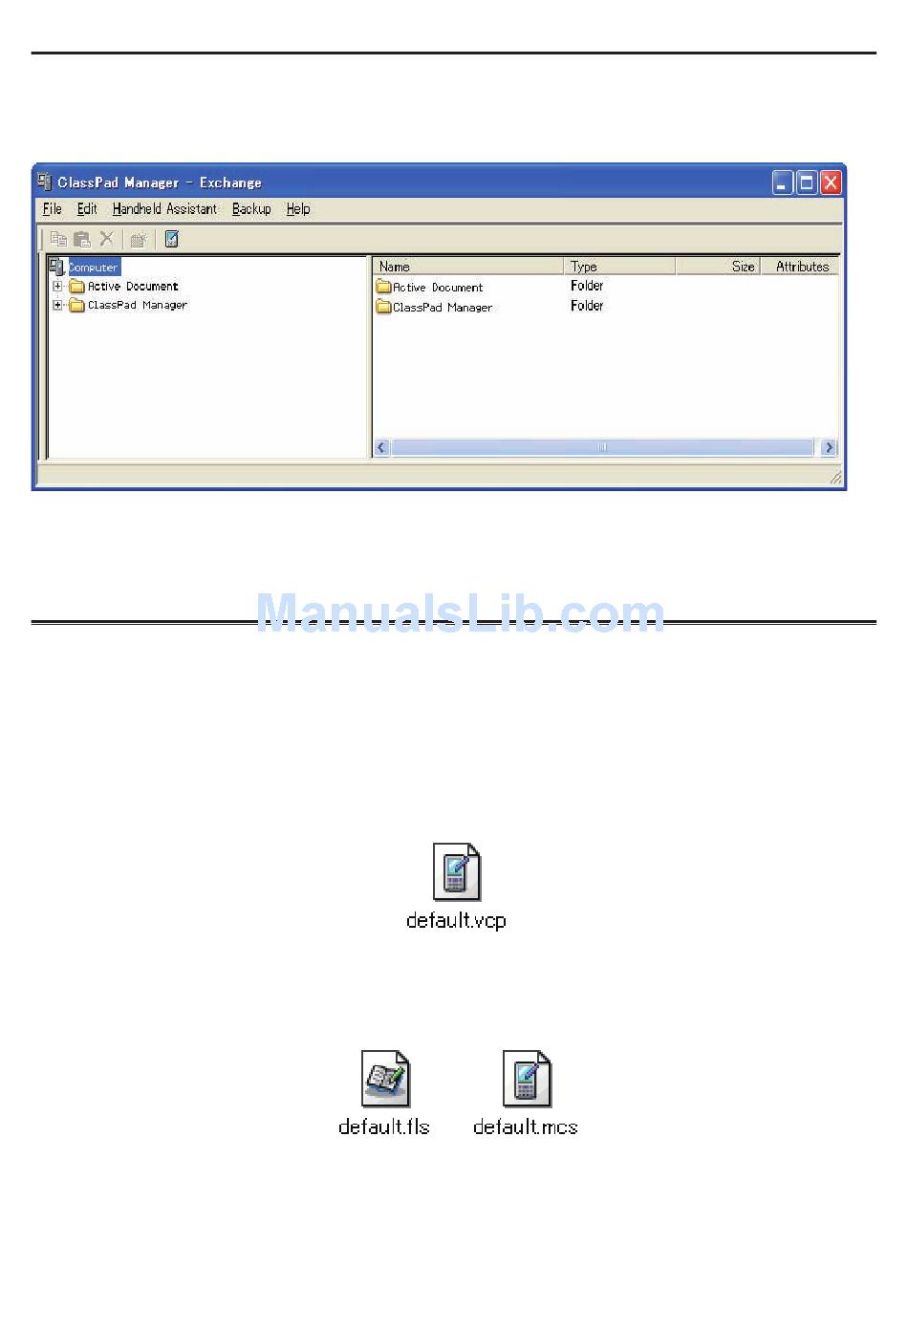Image resolution: width=908 pixels, height=1330 pixels.
Task: Close the ClassPad Manager window
Action: click(x=831, y=182)
